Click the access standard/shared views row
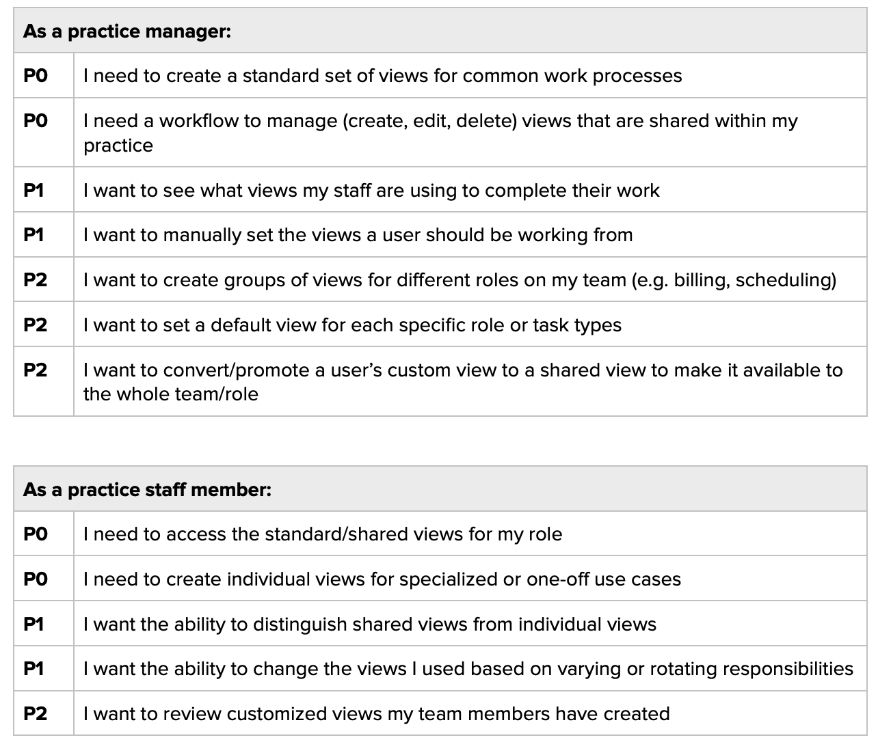Screen dimensions: 878x742 tap(323, 534)
